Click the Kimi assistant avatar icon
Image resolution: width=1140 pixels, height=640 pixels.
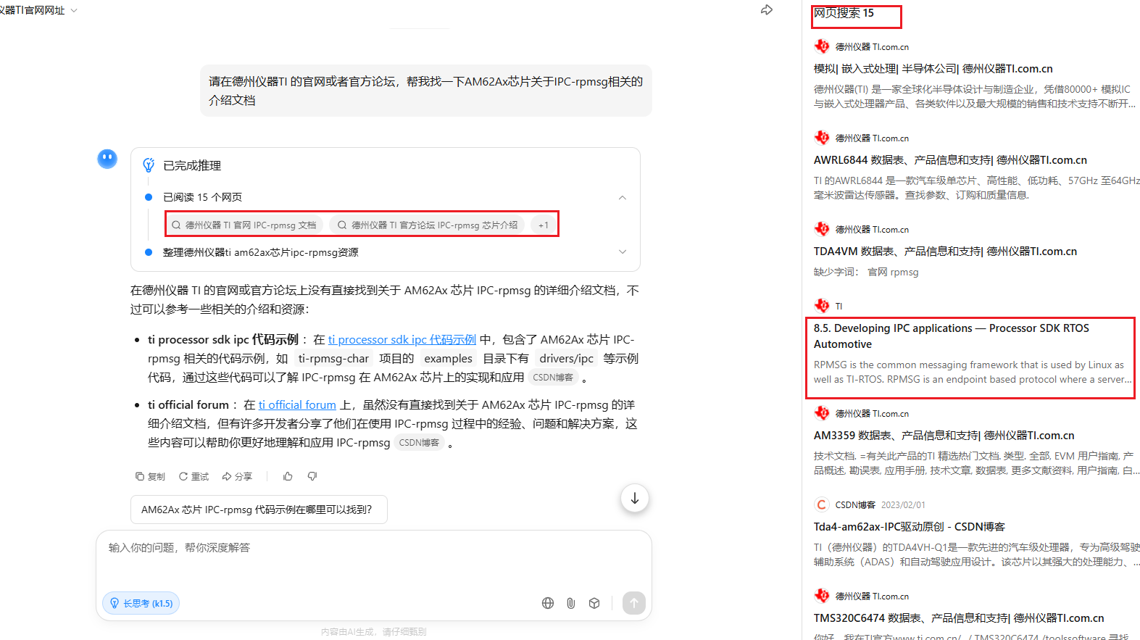click(107, 158)
